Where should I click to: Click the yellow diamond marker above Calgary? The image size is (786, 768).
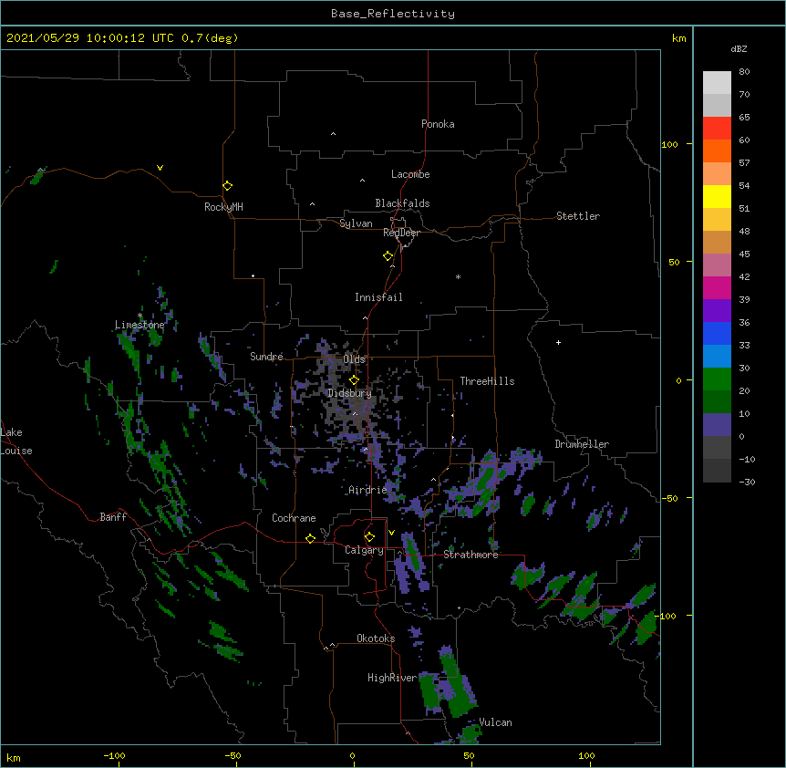(x=369, y=537)
